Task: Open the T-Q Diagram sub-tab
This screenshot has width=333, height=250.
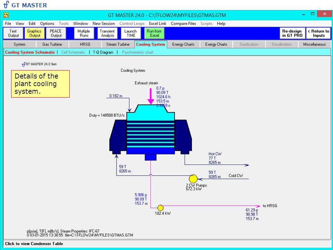Action: (103, 52)
